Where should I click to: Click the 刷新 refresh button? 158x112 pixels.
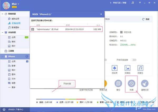[x=146, y=19]
